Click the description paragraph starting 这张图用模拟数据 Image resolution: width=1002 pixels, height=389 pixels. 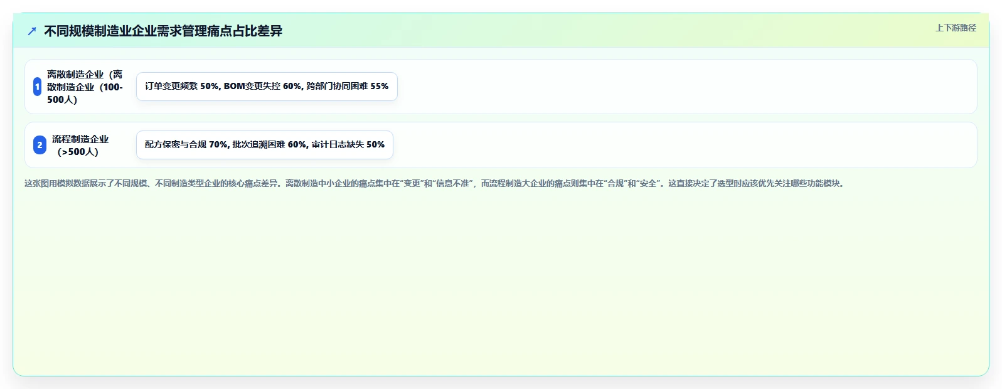tap(435, 183)
